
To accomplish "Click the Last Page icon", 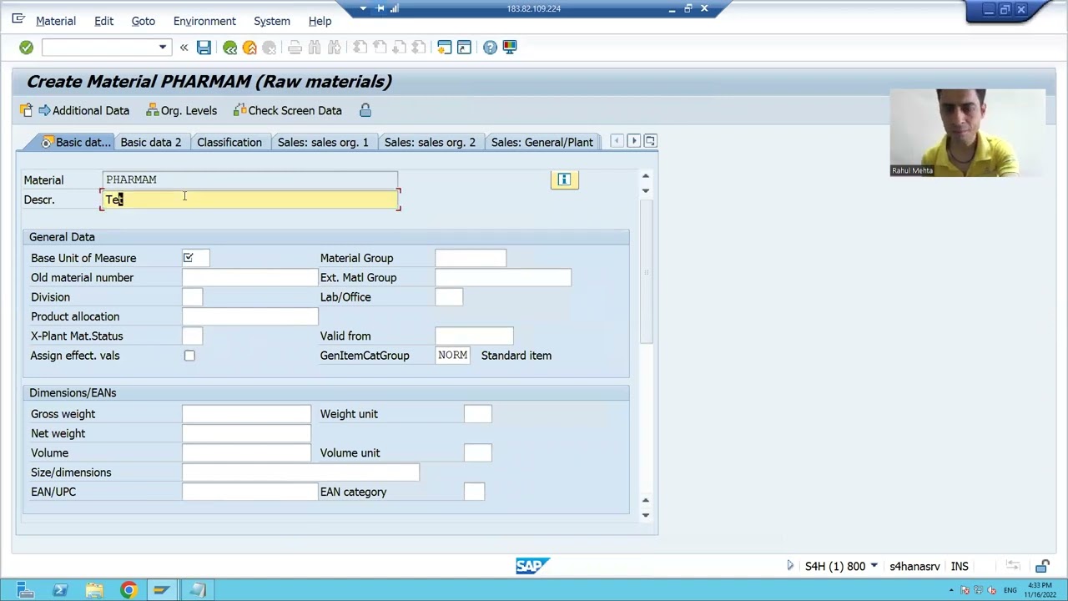I will pos(420,48).
